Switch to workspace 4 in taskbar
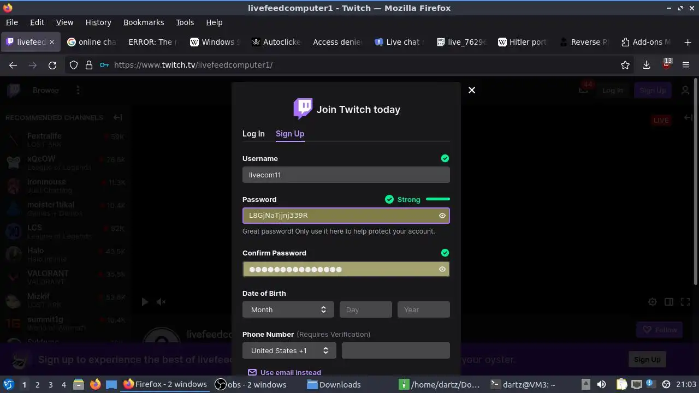 coord(63,385)
